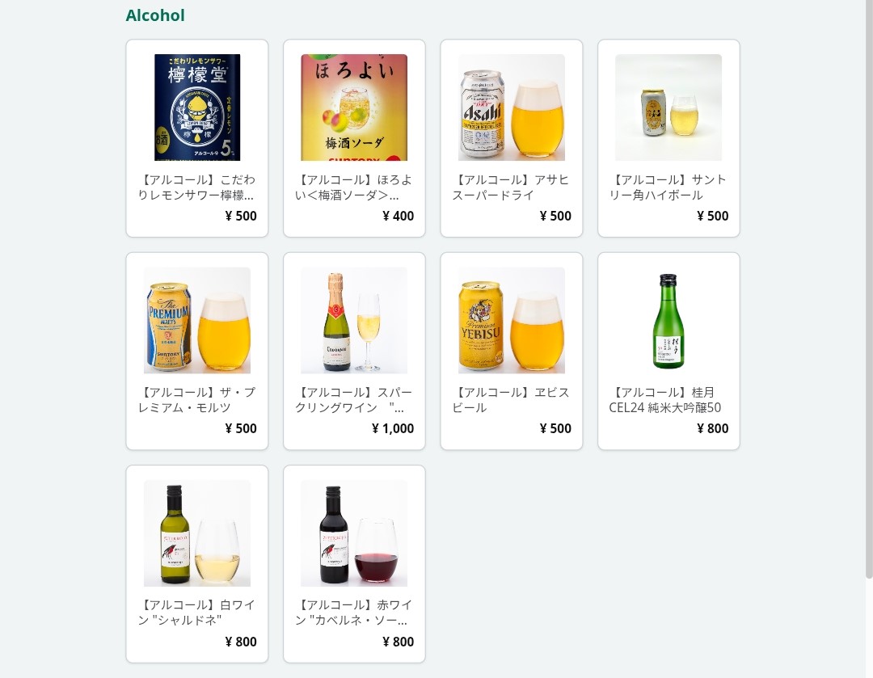Choose the Suntory Kaku Highball image
The image size is (873, 678).
[x=668, y=107]
